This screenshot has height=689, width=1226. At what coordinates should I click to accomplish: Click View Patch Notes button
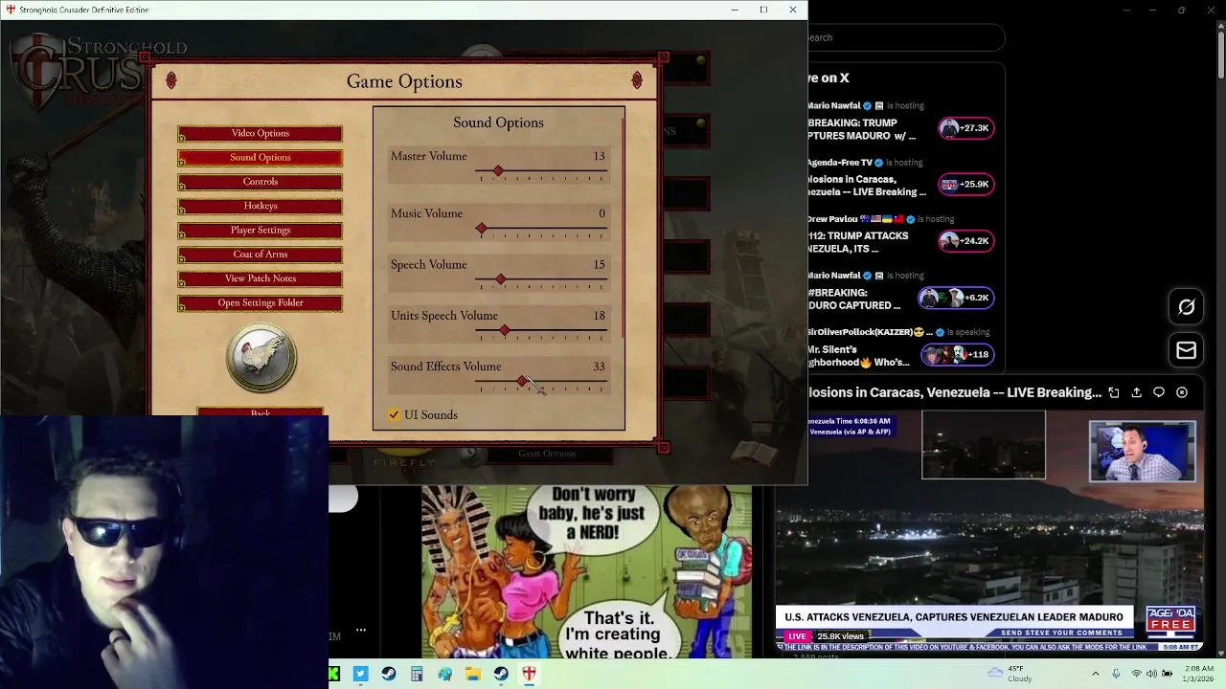tap(260, 278)
